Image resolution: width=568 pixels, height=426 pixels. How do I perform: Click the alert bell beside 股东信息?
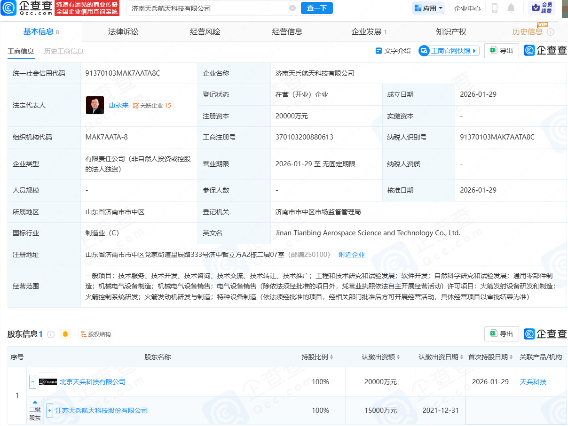click(x=65, y=334)
